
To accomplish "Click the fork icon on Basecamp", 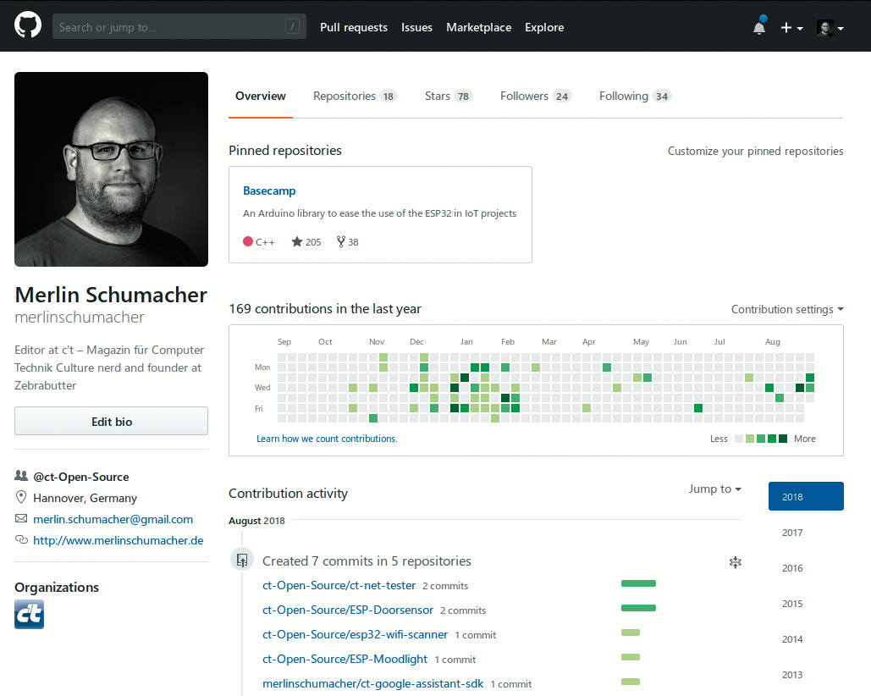I will 341,242.
